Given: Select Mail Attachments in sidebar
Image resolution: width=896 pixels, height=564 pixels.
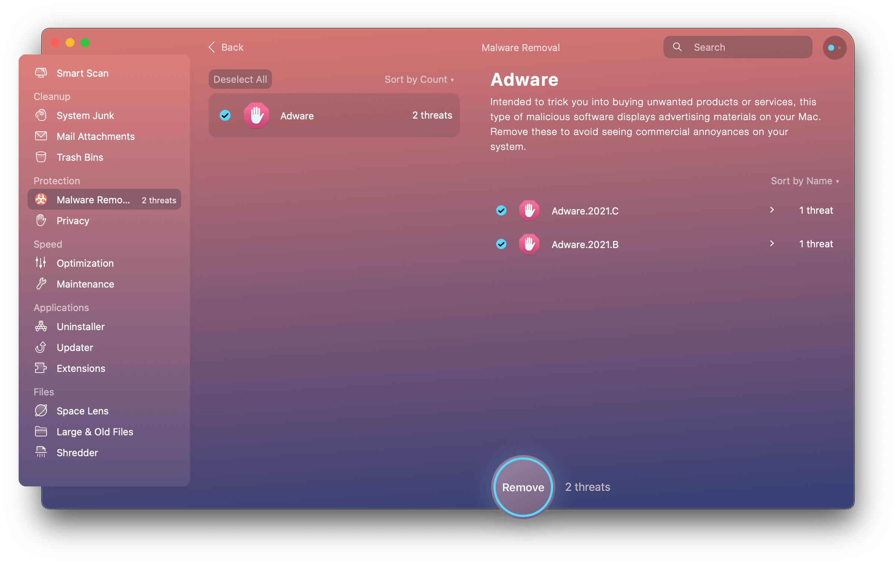Looking at the screenshot, I should [95, 136].
